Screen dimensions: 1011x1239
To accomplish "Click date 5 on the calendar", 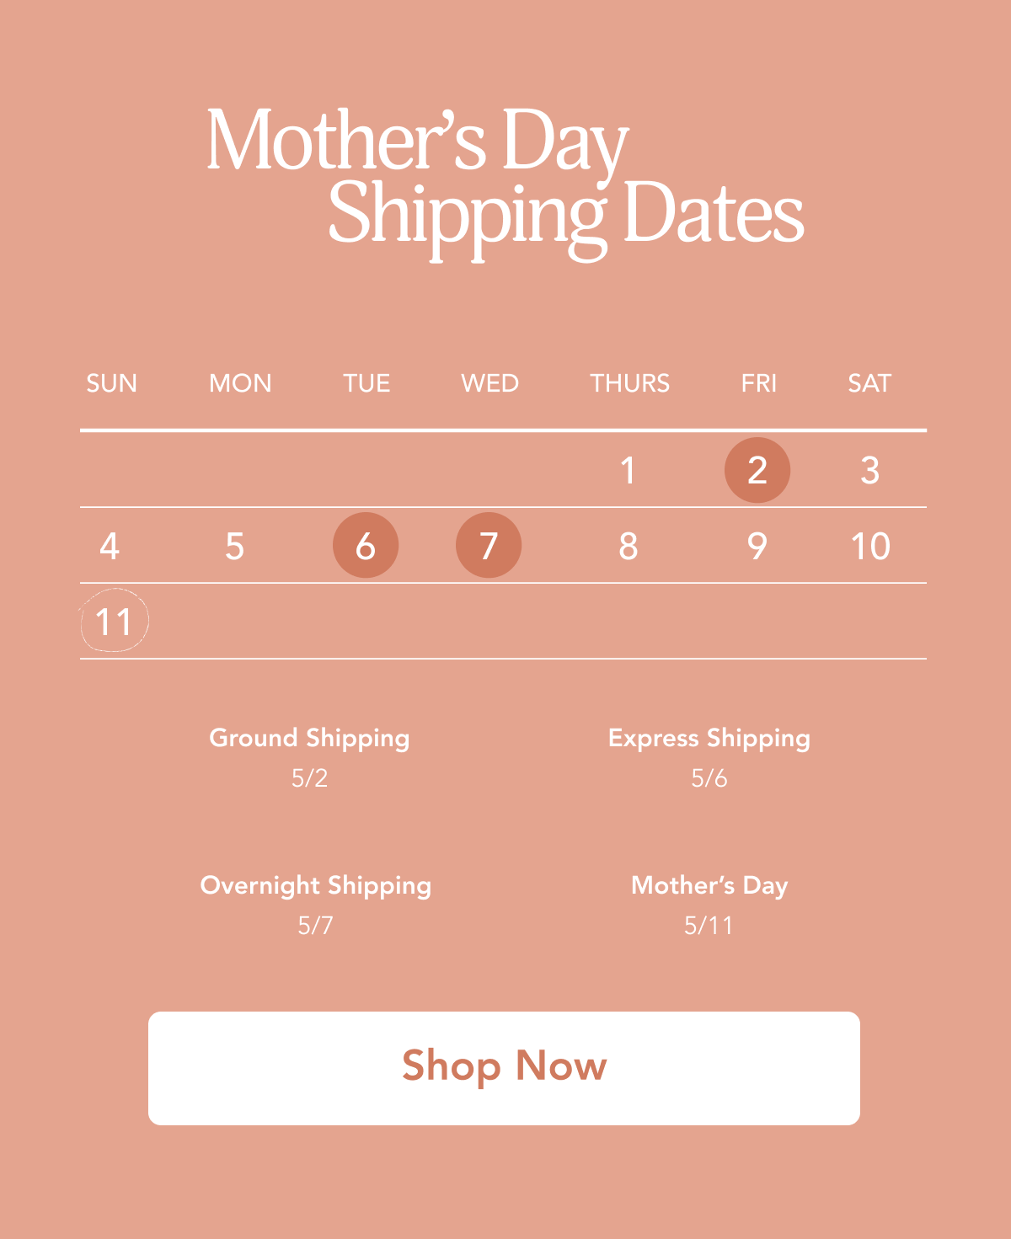I will point(234,546).
